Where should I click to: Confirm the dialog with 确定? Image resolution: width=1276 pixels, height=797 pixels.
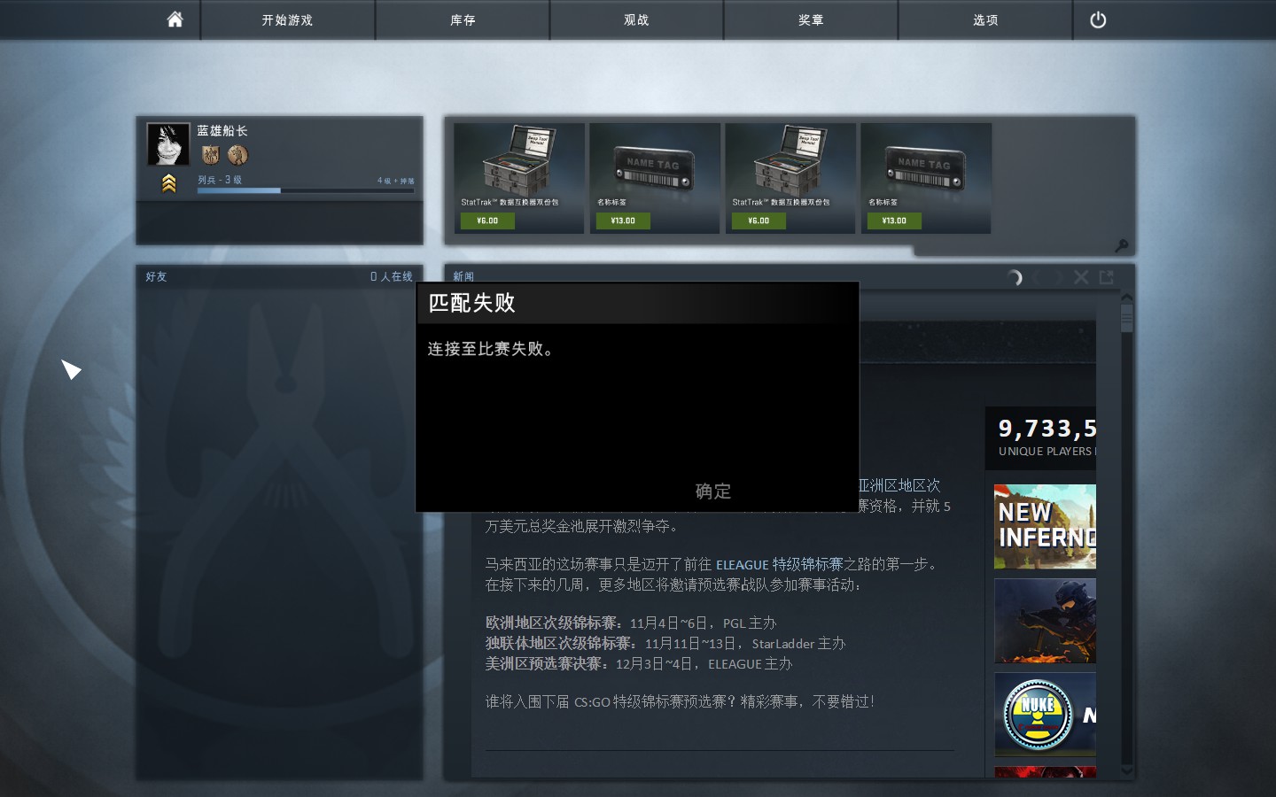(x=713, y=491)
